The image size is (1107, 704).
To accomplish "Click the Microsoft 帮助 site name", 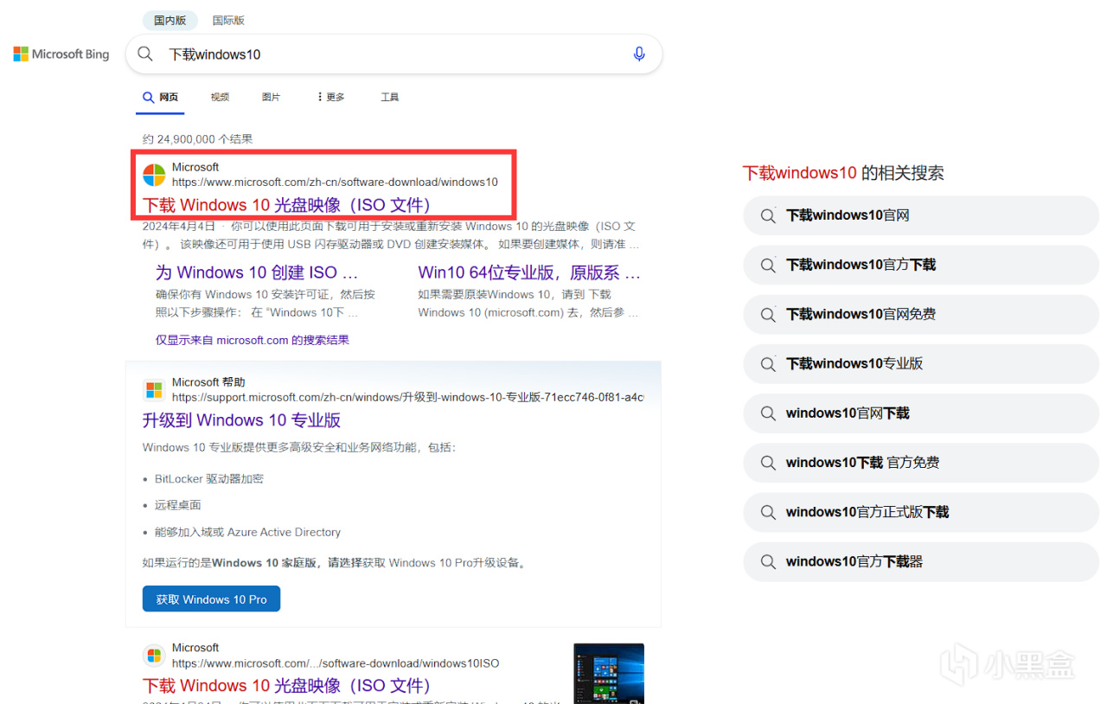I will (x=208, y=382).
